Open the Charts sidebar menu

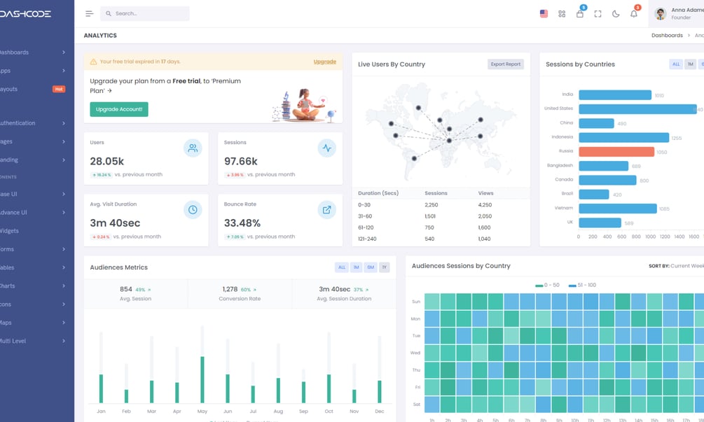[x=32, y=286]
